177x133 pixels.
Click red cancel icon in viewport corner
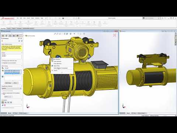(114, 35)
